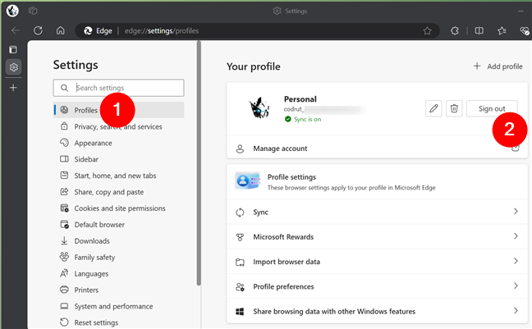Click the search magnifier icon in settings
The width and height of the screenshot is (532, 329).
pyautogui.click(x=64, y=88)
